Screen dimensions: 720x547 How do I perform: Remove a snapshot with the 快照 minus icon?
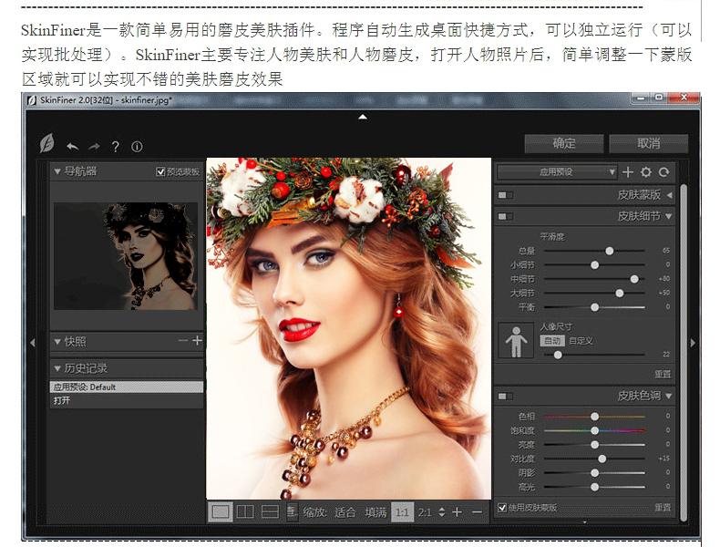tap(183, 340)
